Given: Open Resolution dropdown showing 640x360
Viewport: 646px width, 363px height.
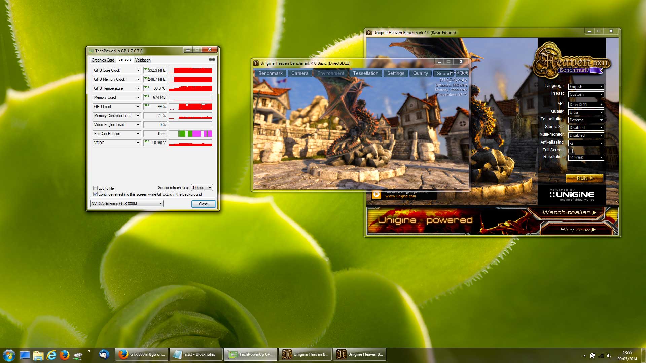Looking at the screenshot, I should click(586, 158).
